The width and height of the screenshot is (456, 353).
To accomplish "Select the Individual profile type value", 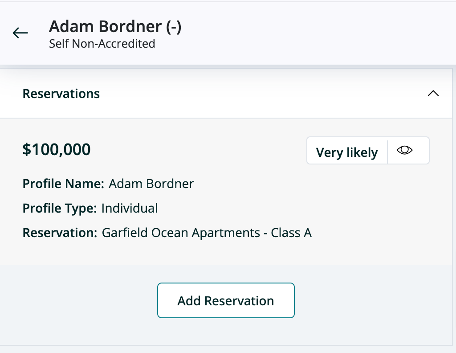I will [x=130, y=208].
